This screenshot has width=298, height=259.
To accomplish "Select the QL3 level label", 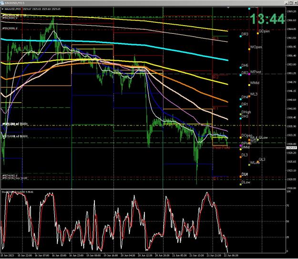I will click(262, 159).
